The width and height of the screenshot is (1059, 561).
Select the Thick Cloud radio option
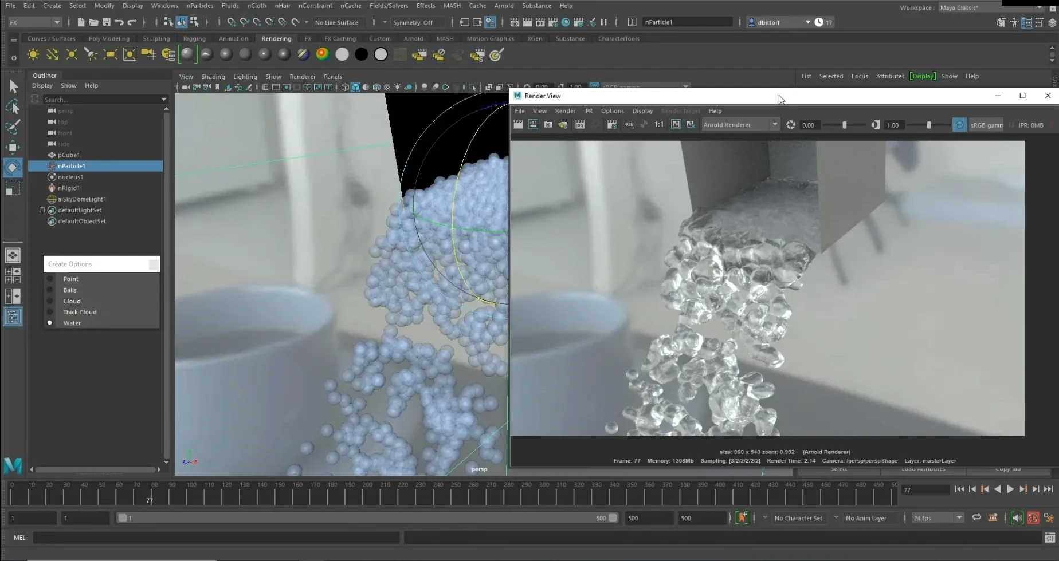(50, 312)
